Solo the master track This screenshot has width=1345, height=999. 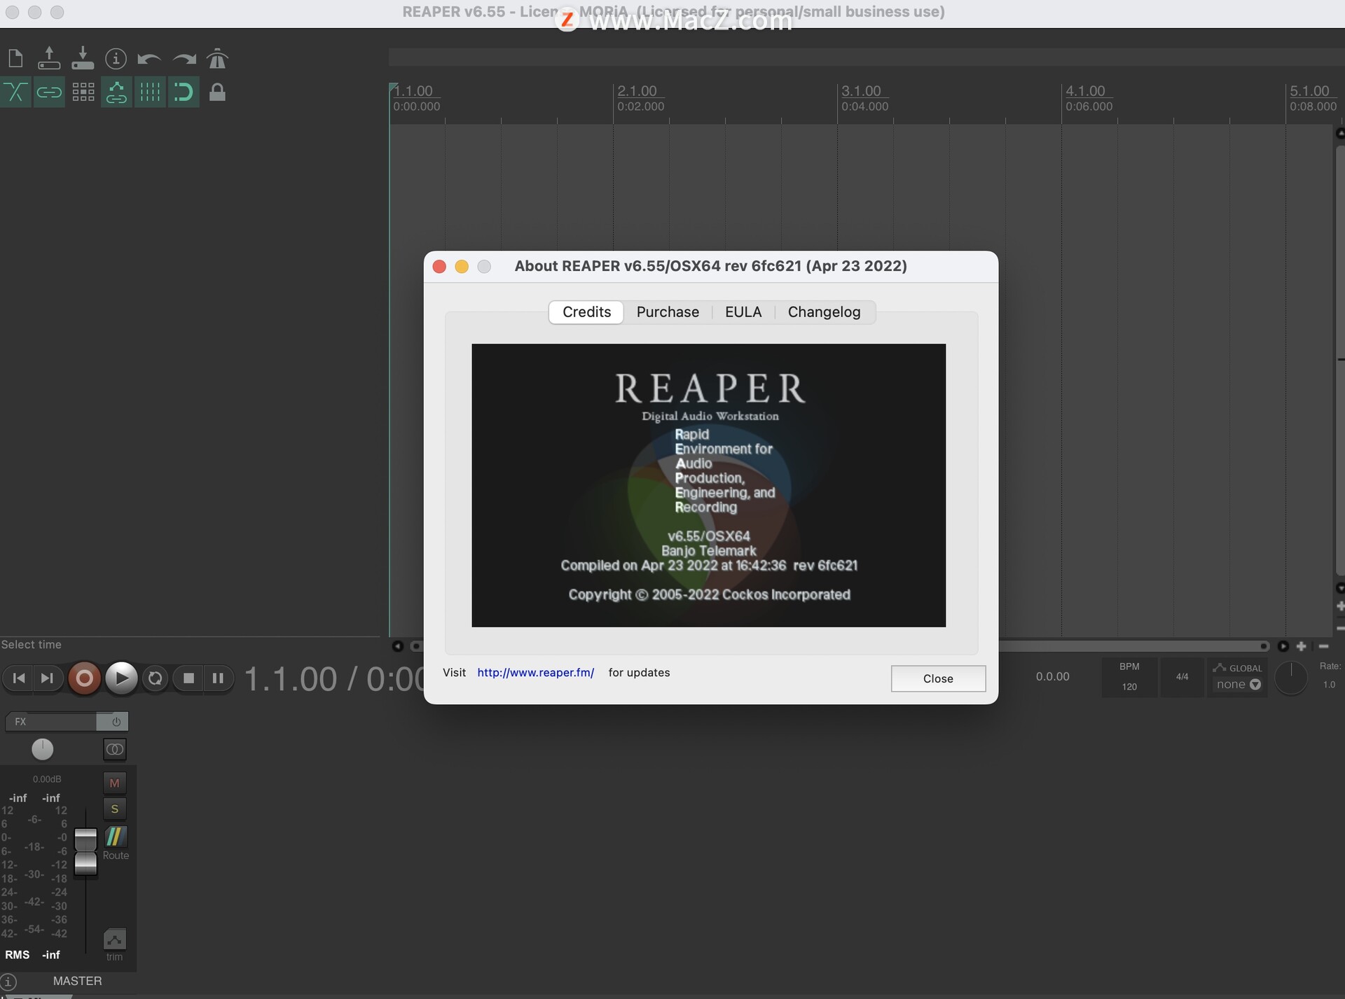[115, 809]
